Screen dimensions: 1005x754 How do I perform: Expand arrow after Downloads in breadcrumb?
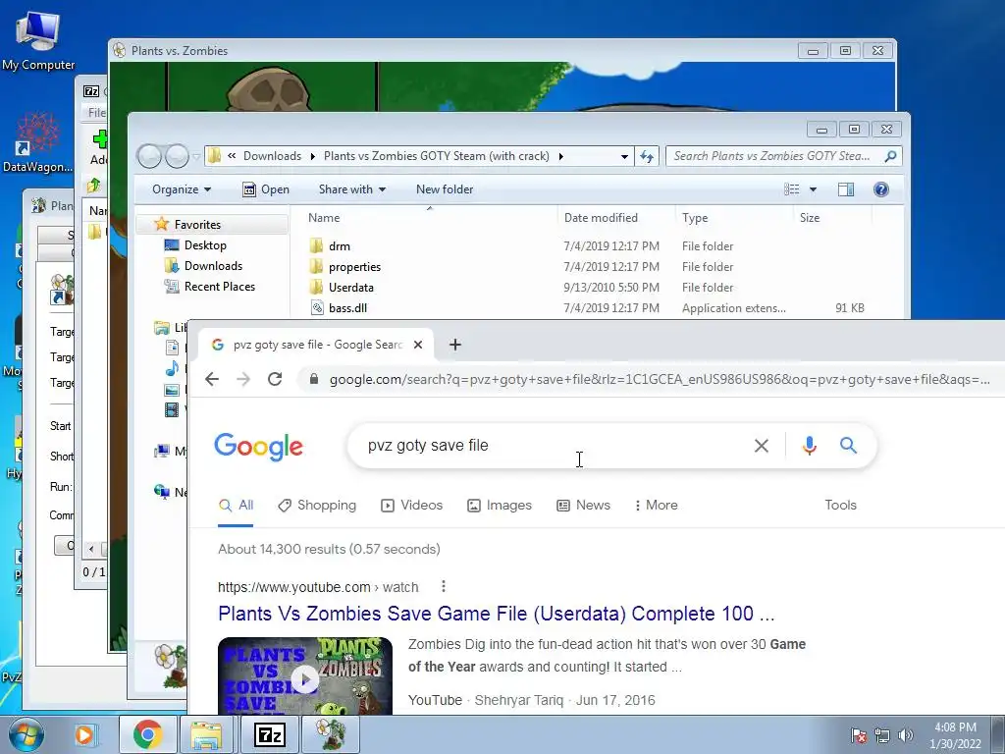(x=313, y=156)
